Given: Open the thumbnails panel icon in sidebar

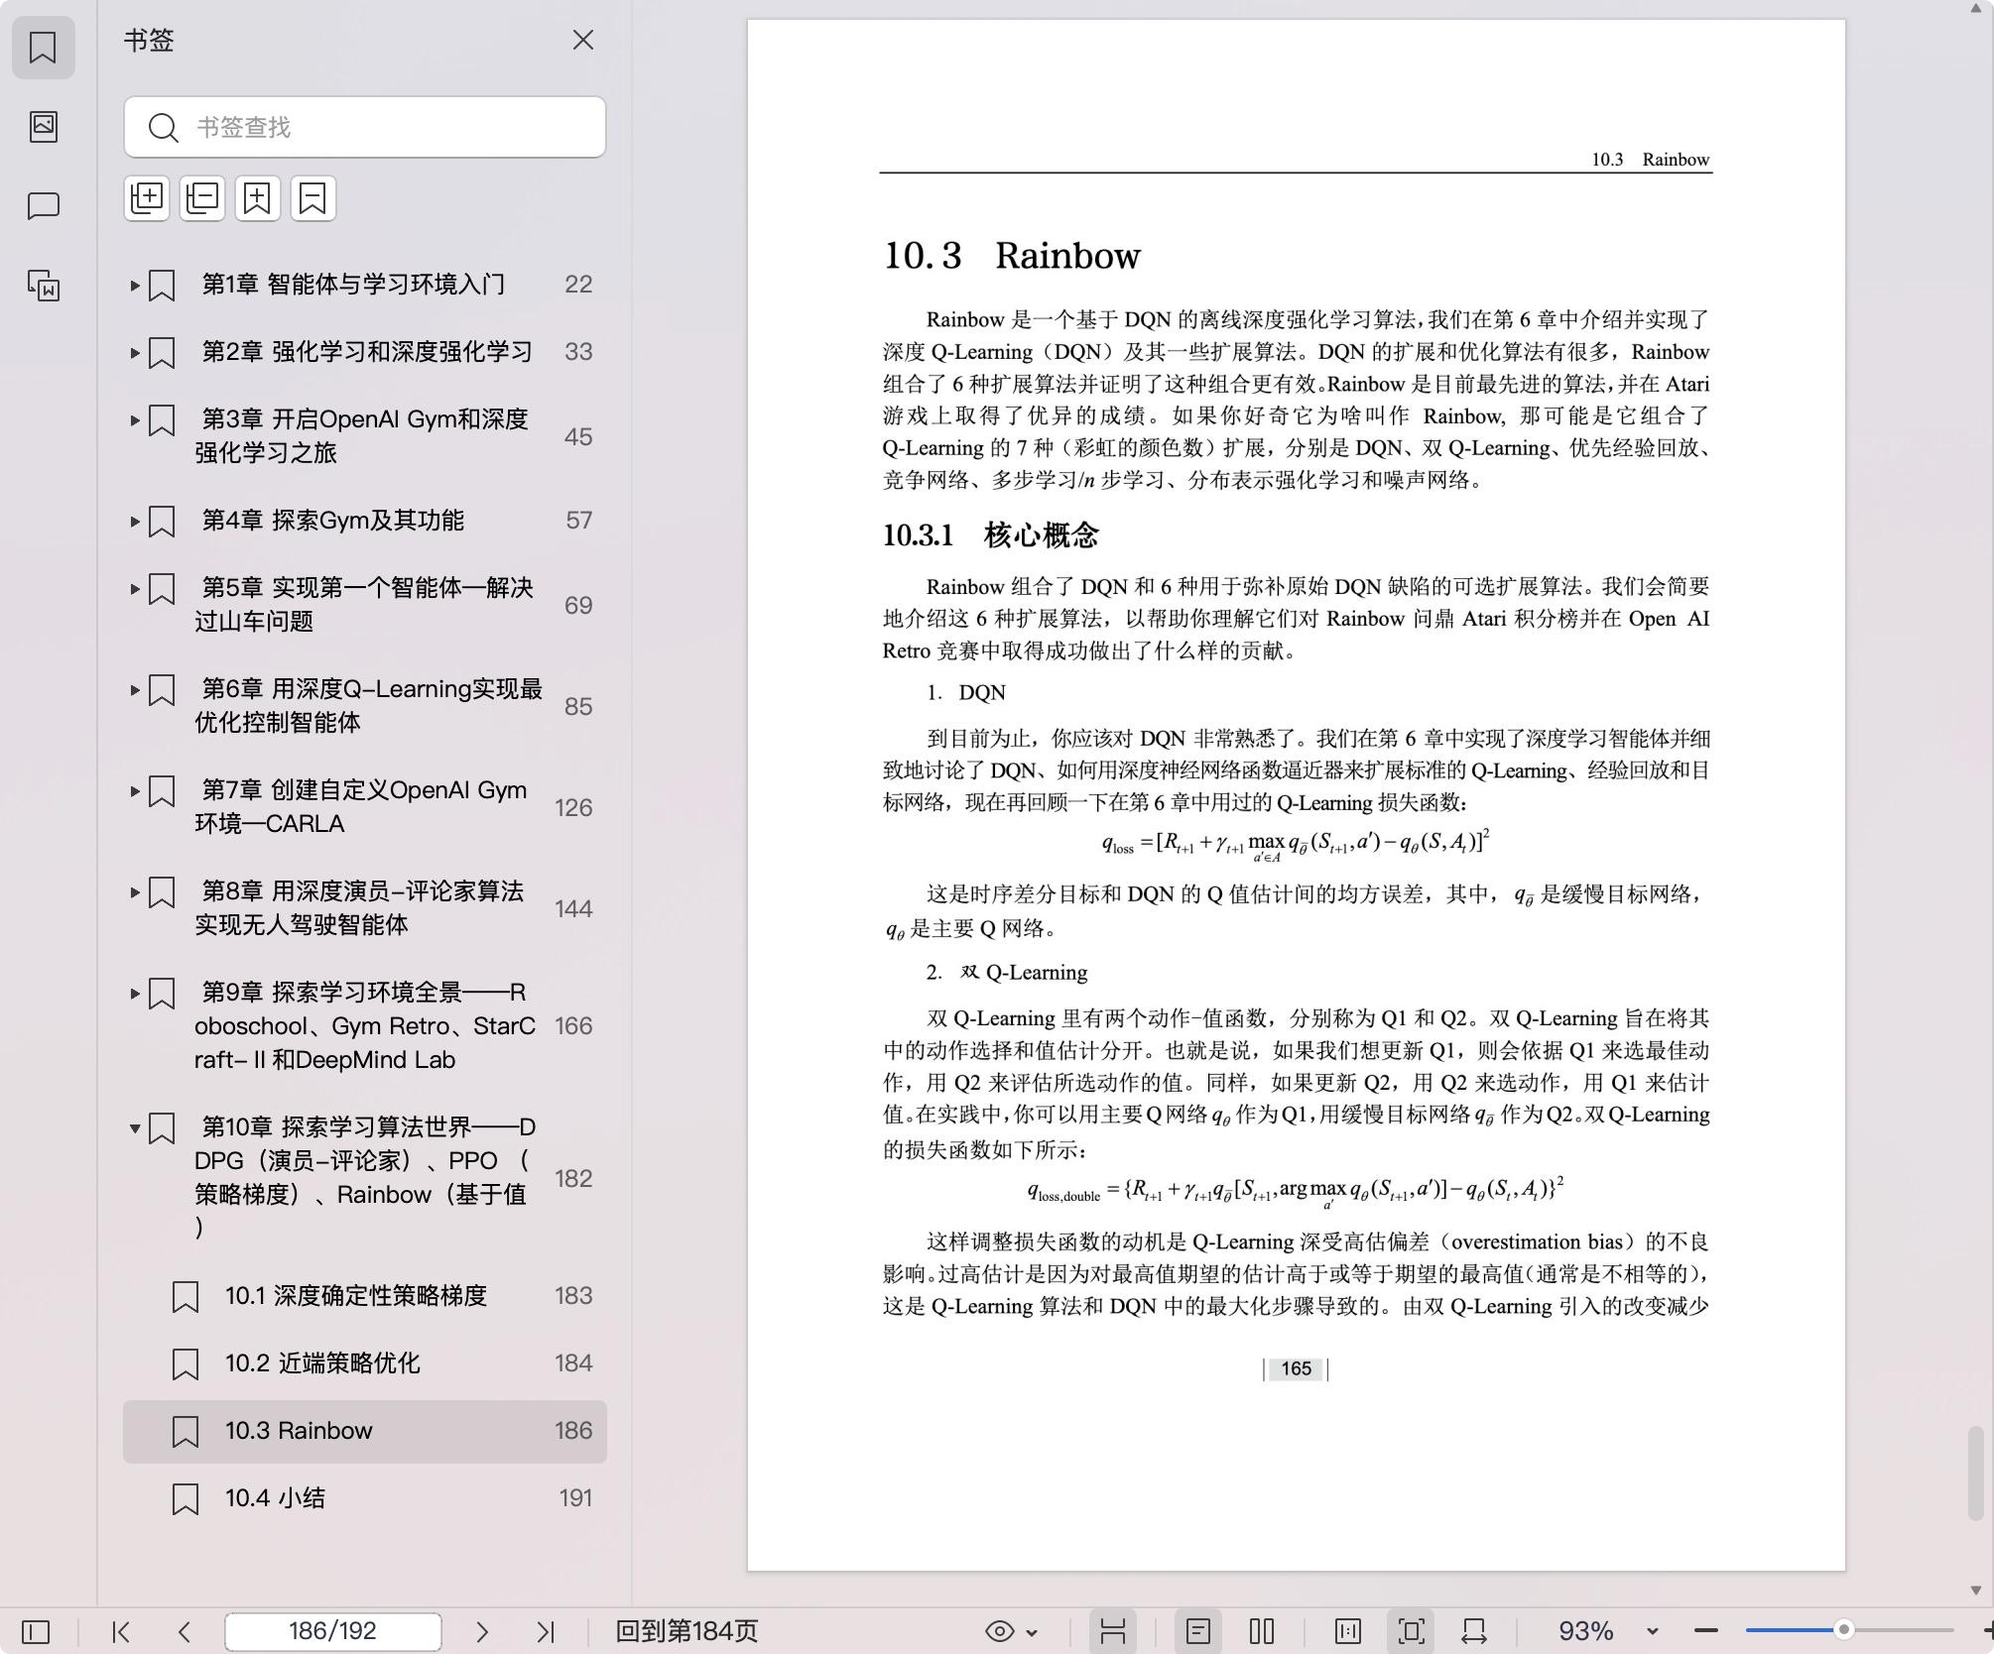Looking at the screenshot, I should point(43,126).
